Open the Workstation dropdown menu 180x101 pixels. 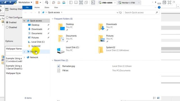point(25,2)
